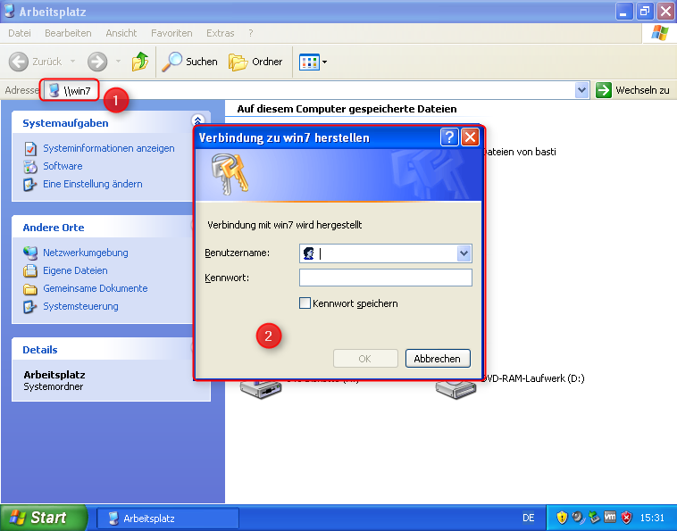This screenshot has height=531, width=677.
Task: Click the Details panel header
Action: point(103,350)
